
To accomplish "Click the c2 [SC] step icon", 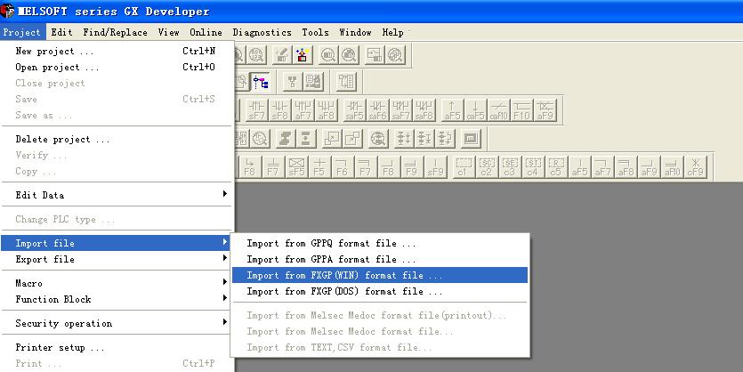I will [486, 166].
